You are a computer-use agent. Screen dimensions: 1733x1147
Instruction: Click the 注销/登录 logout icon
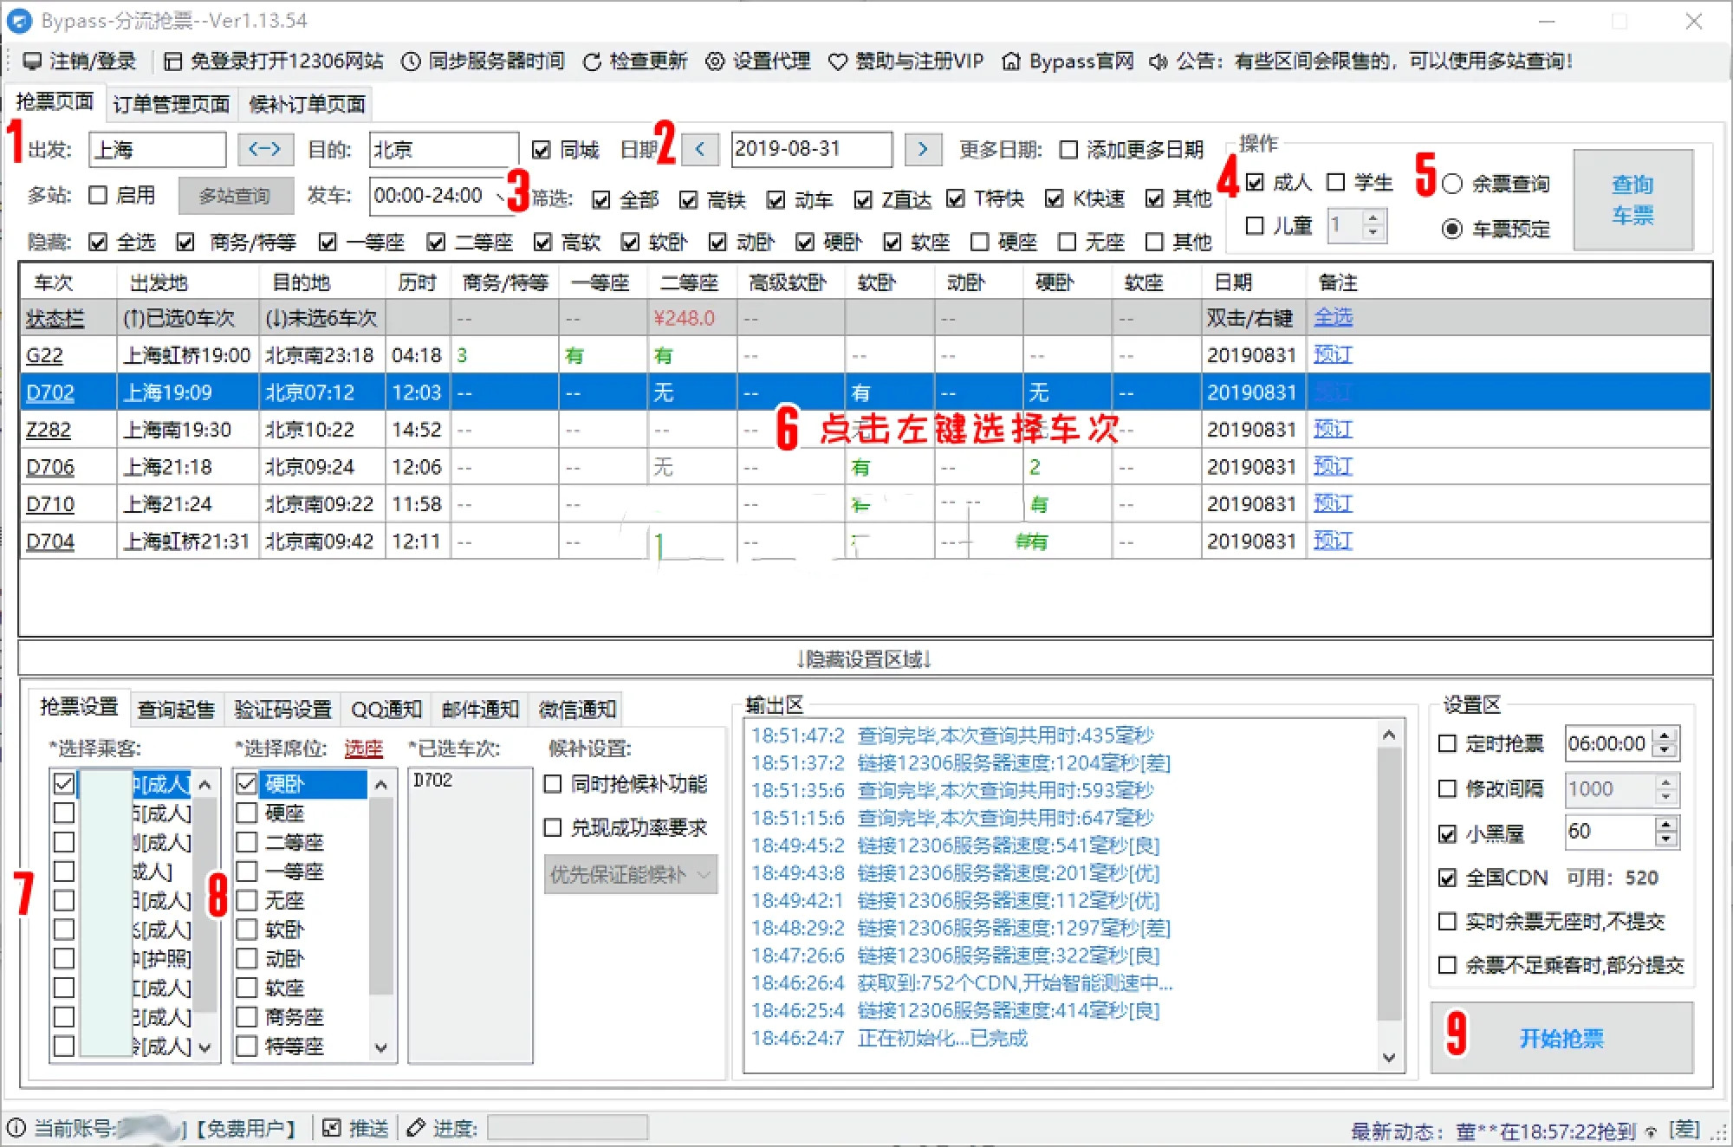click(32, 61)
